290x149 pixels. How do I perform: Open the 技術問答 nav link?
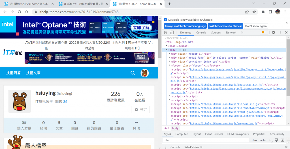coord(13,73)
